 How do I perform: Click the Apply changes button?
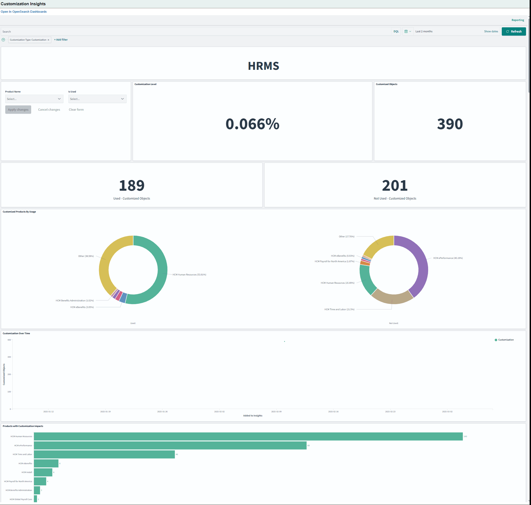tap(18, 110)
